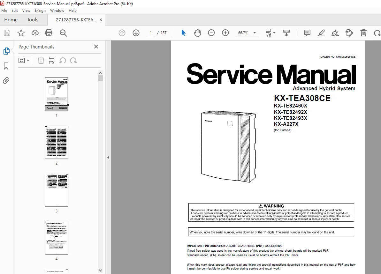The width and height of the screenshot is (381, 274).
Task: Open the find text magnifier tool
Action: [63, 33]
